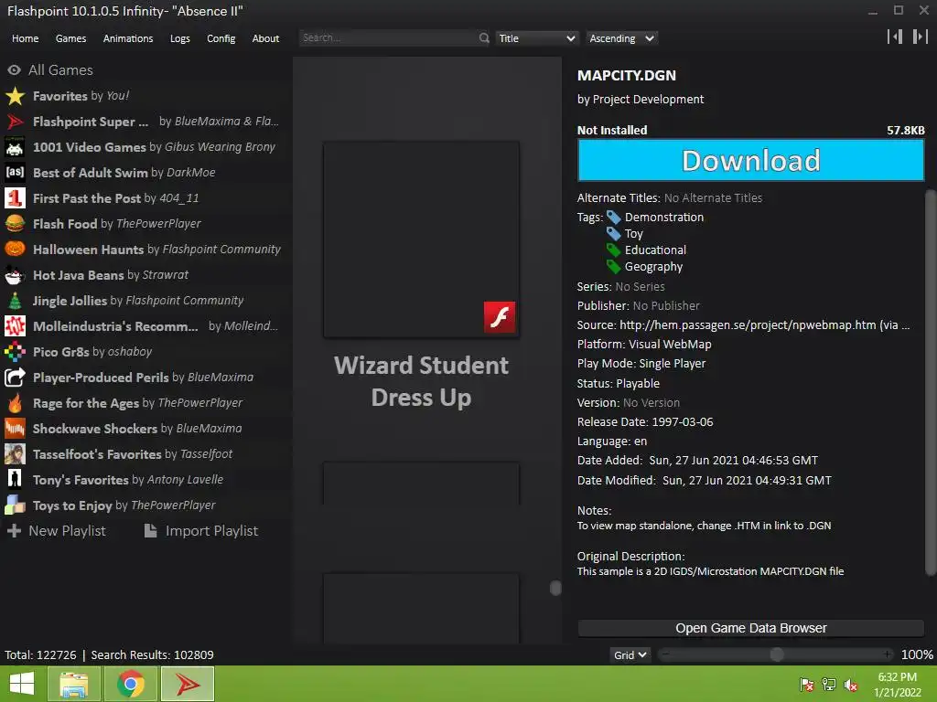This screenshot has height=702, width=937.
Task: Open the Grid layout dropdown
Action: coord(630,654)
